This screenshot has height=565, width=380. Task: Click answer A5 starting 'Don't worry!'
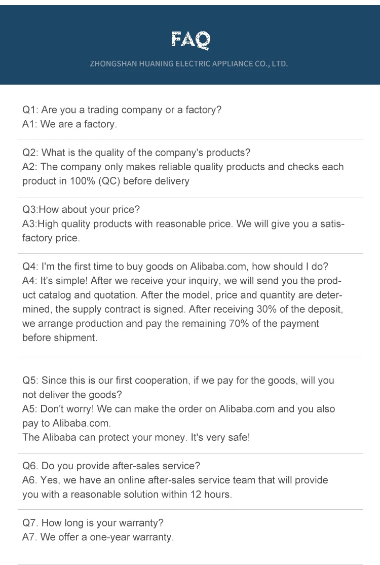pos(179,416)
